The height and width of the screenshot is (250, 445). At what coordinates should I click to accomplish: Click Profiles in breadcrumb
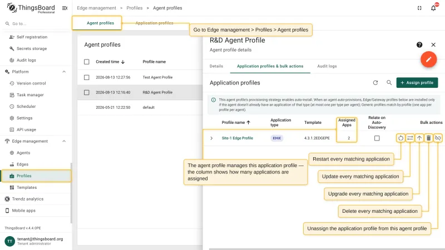(135, 8)
